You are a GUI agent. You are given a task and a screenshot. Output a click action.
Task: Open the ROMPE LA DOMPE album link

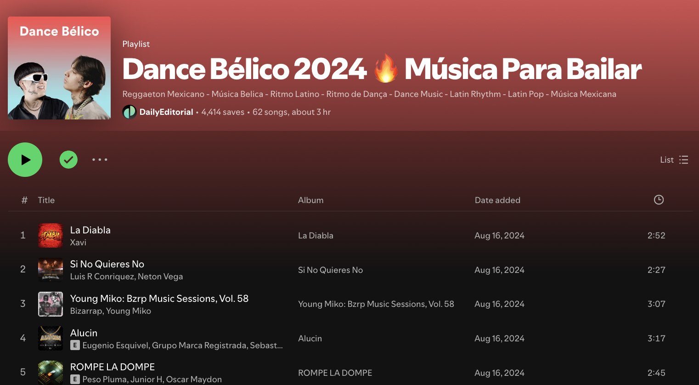(335, 373)
